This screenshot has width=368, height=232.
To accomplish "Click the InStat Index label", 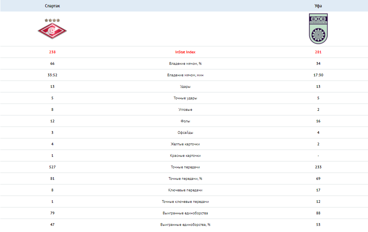I will click(x=185, y=52).
